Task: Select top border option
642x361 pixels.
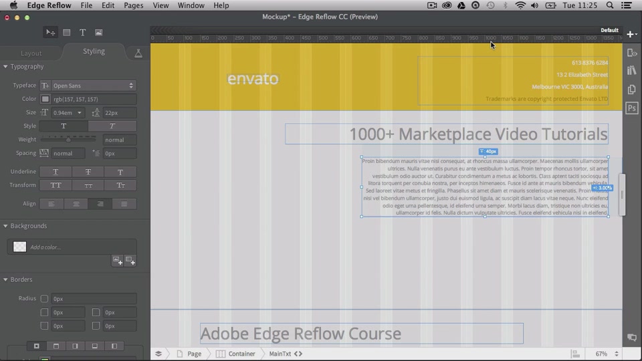Action: click(x=56, y=346)
